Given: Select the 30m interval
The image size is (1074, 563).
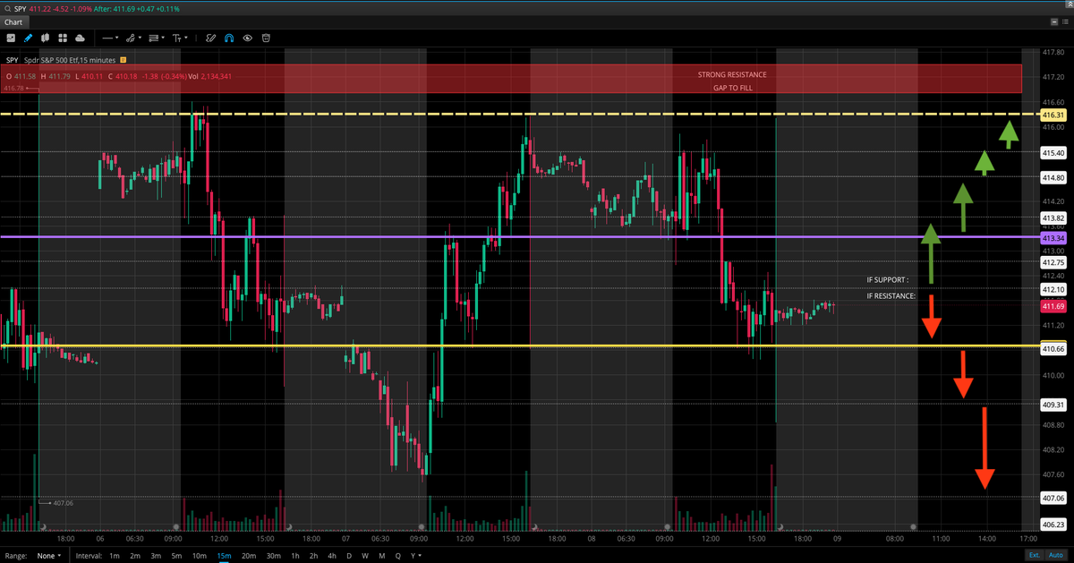Looking at the screenshot, I should click(273, 556).
